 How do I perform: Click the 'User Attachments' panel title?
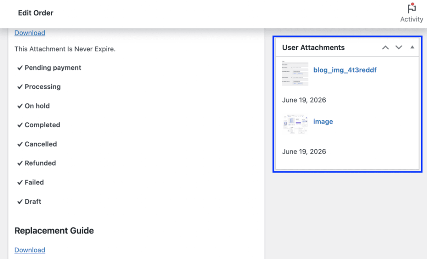(x=313, y=48)
